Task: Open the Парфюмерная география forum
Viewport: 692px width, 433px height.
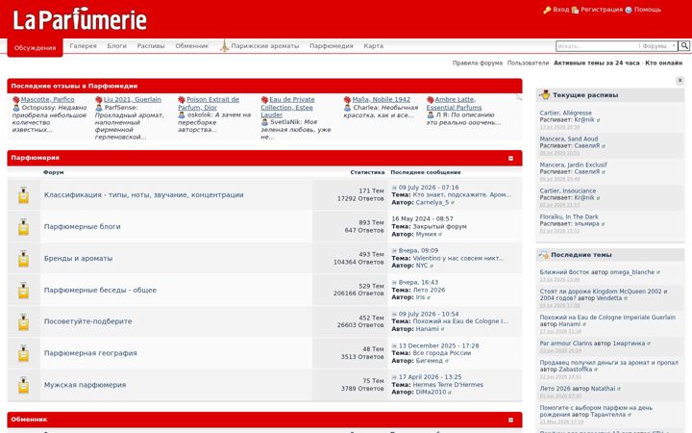Action: (x=90, y=353)
